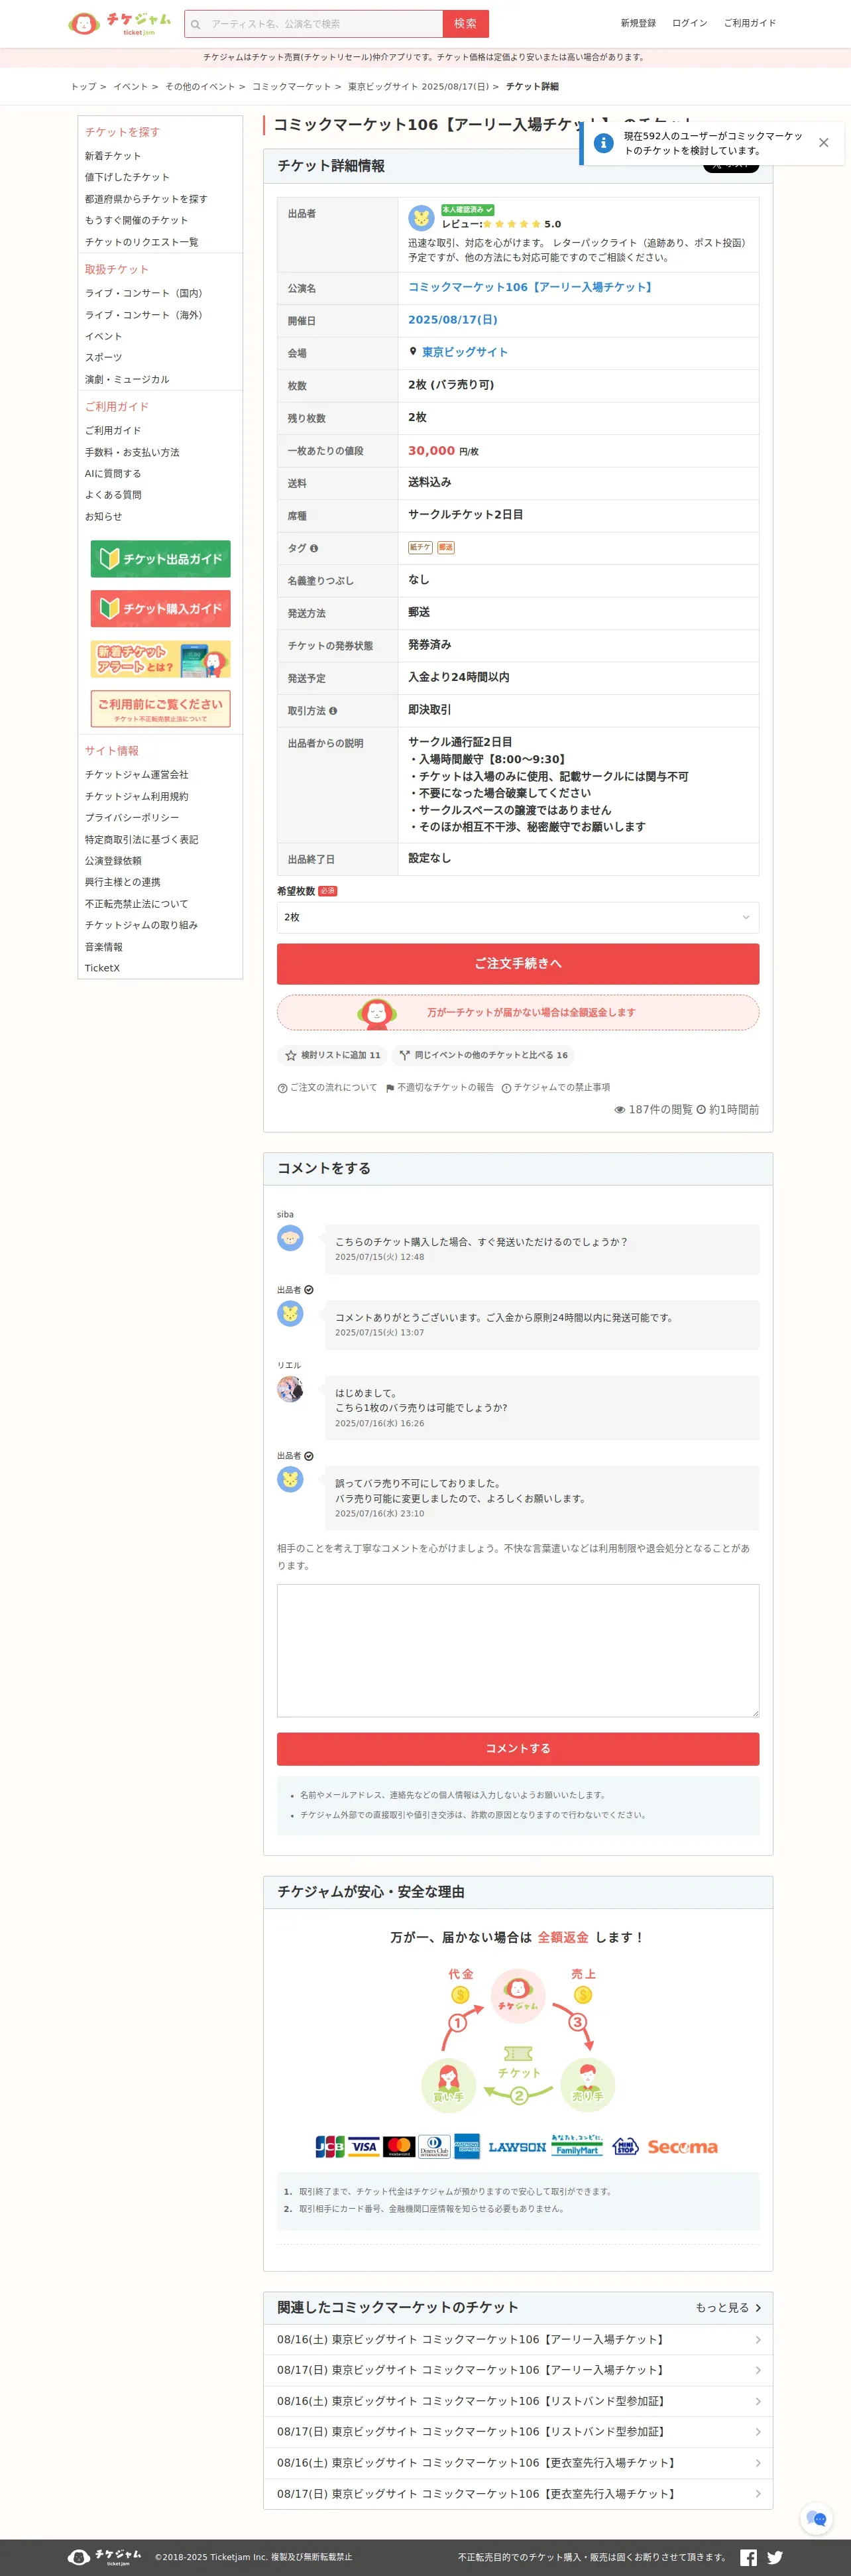Screen dimensions: 851x2576
Task: Add the ticket to 検討リスト with the star
Action: click(332, 1055)
